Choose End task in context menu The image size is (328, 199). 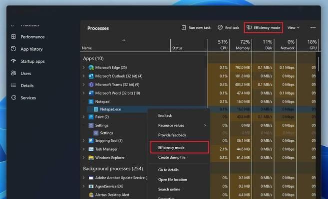(165, 115)
